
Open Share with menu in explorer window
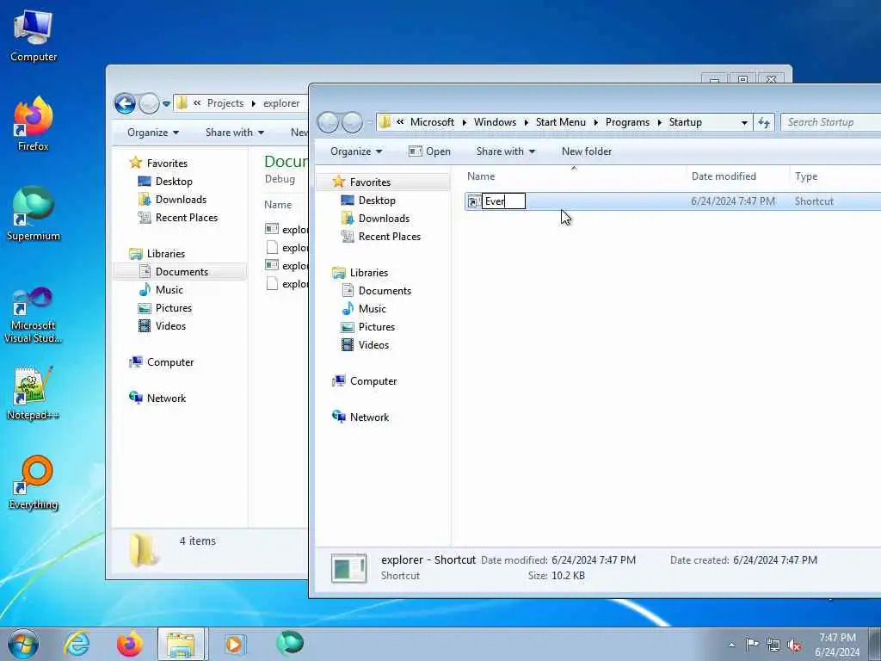click(235, 133)
